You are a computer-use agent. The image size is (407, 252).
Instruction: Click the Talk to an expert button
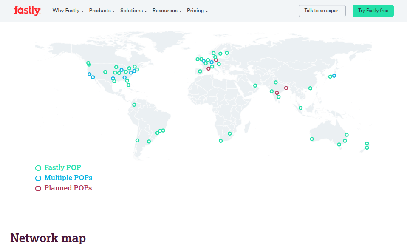pos(322,11)
